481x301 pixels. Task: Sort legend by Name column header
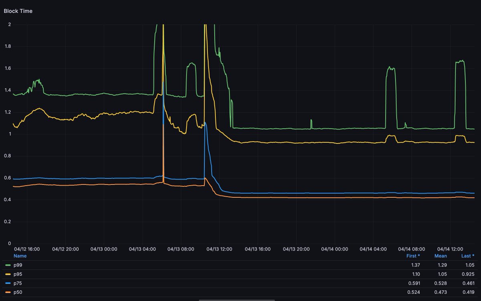(x=20, y=256)
